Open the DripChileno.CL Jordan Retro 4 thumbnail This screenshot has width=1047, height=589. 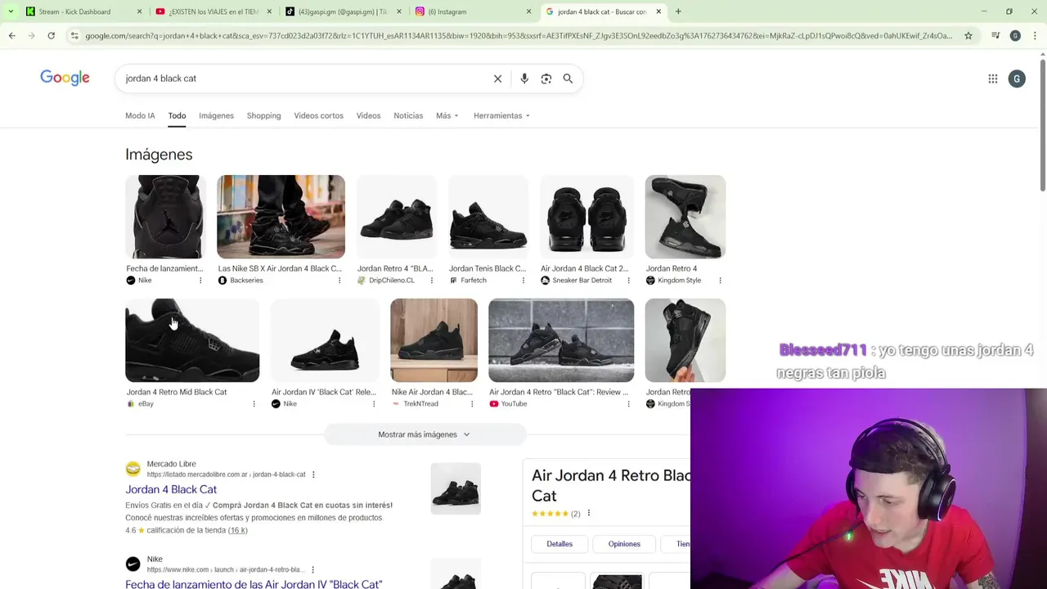(x=397, y=217)
